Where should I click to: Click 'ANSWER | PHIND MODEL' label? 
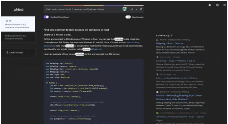pos(58,35)
